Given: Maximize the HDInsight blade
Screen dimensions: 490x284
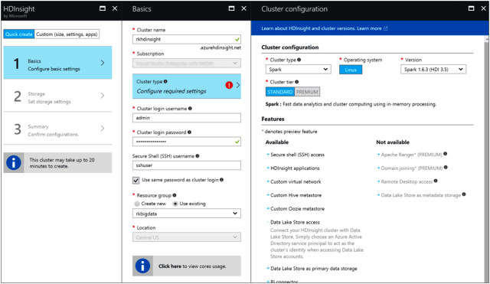Looking at the screenshot, I should [103, 8].
